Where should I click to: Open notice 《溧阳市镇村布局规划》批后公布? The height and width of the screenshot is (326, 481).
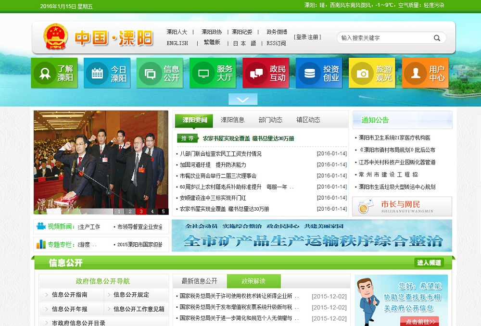tap(397, 150)
